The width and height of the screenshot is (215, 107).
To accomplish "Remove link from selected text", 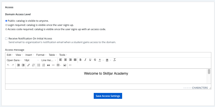I will [x=33, y=65].
